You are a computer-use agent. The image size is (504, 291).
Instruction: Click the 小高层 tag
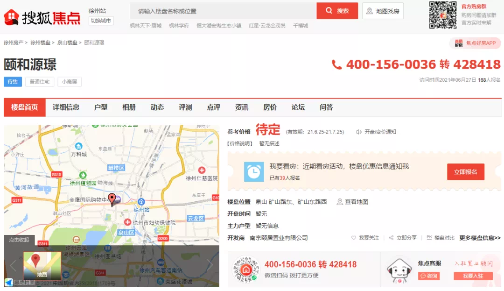click(x=70, y=82)
